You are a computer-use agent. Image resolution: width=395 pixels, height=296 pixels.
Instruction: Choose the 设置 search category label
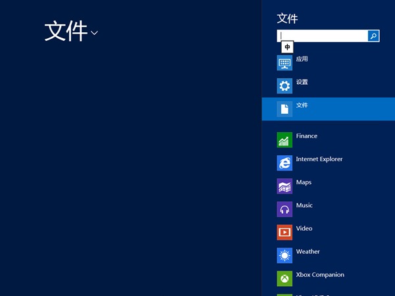click(302, 82)
